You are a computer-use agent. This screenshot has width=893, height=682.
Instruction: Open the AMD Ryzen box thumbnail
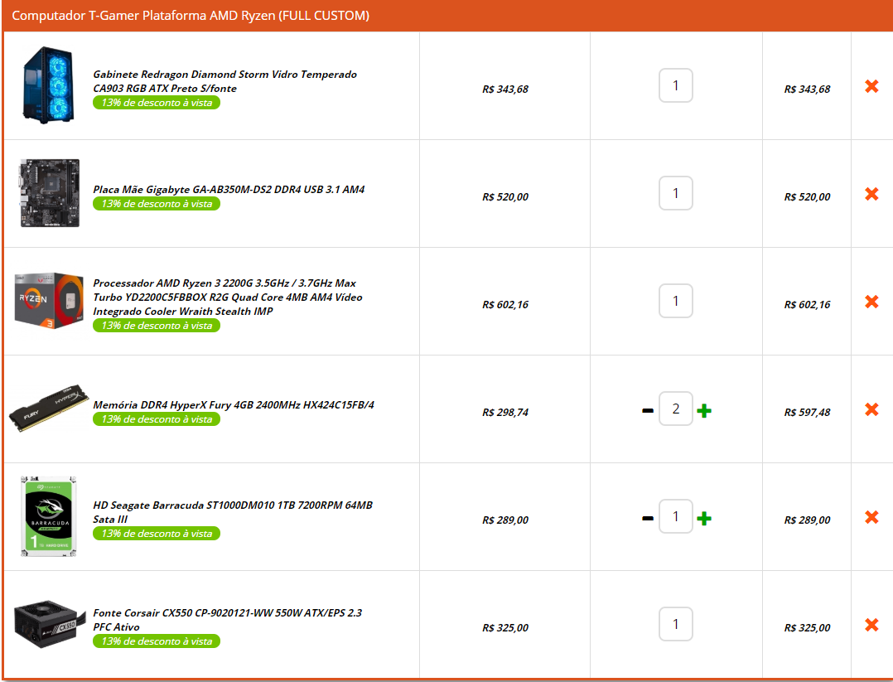[50, 300]
